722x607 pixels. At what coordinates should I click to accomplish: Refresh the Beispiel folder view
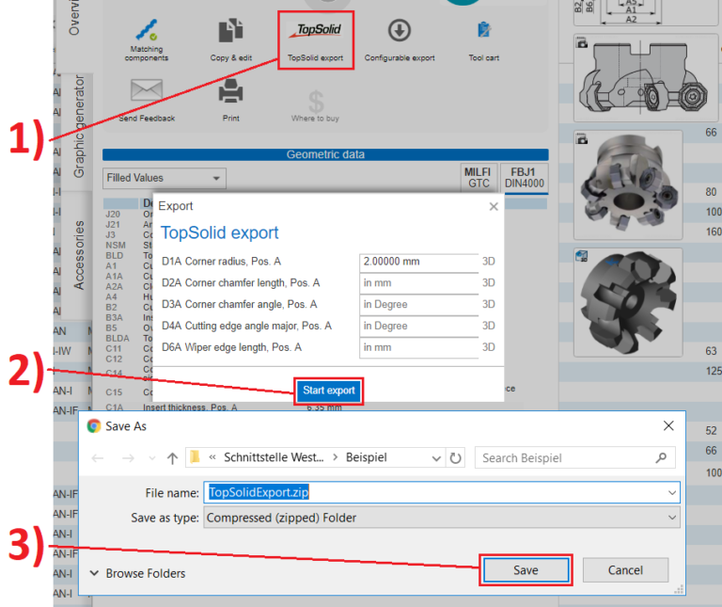point(455,458)
